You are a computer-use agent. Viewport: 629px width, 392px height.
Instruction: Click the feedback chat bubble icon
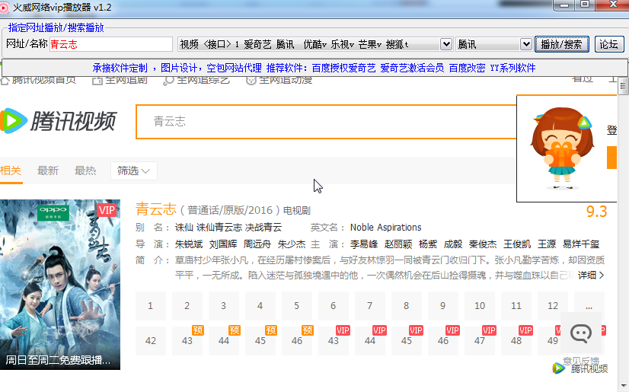(581, 333)
